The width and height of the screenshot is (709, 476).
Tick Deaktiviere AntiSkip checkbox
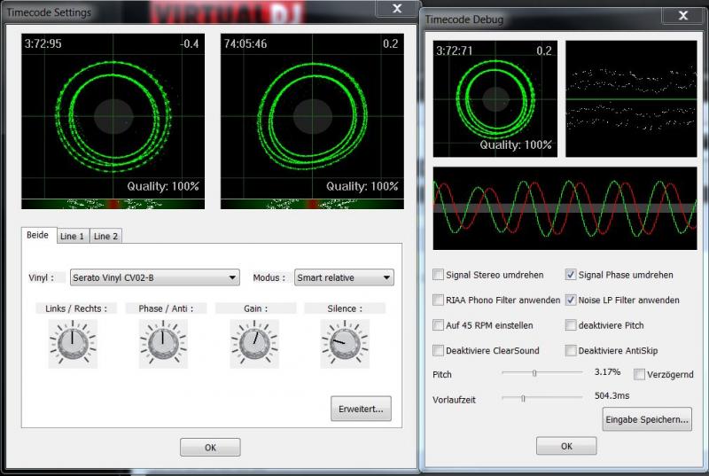(x=571, y=350)
